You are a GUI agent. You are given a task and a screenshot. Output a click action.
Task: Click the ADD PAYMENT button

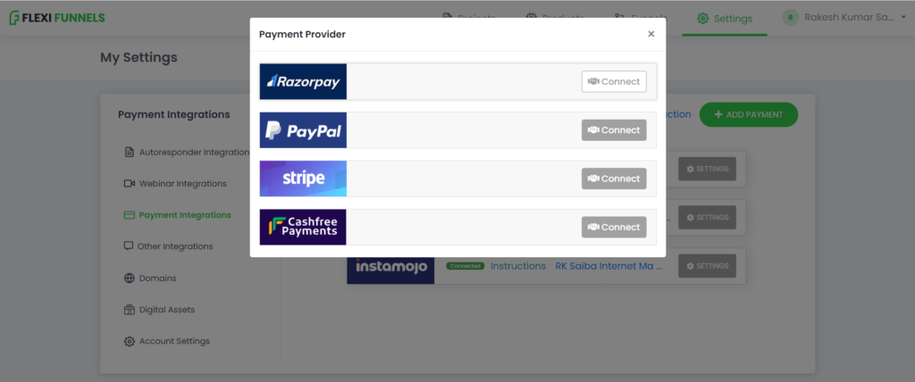point(749,114)
